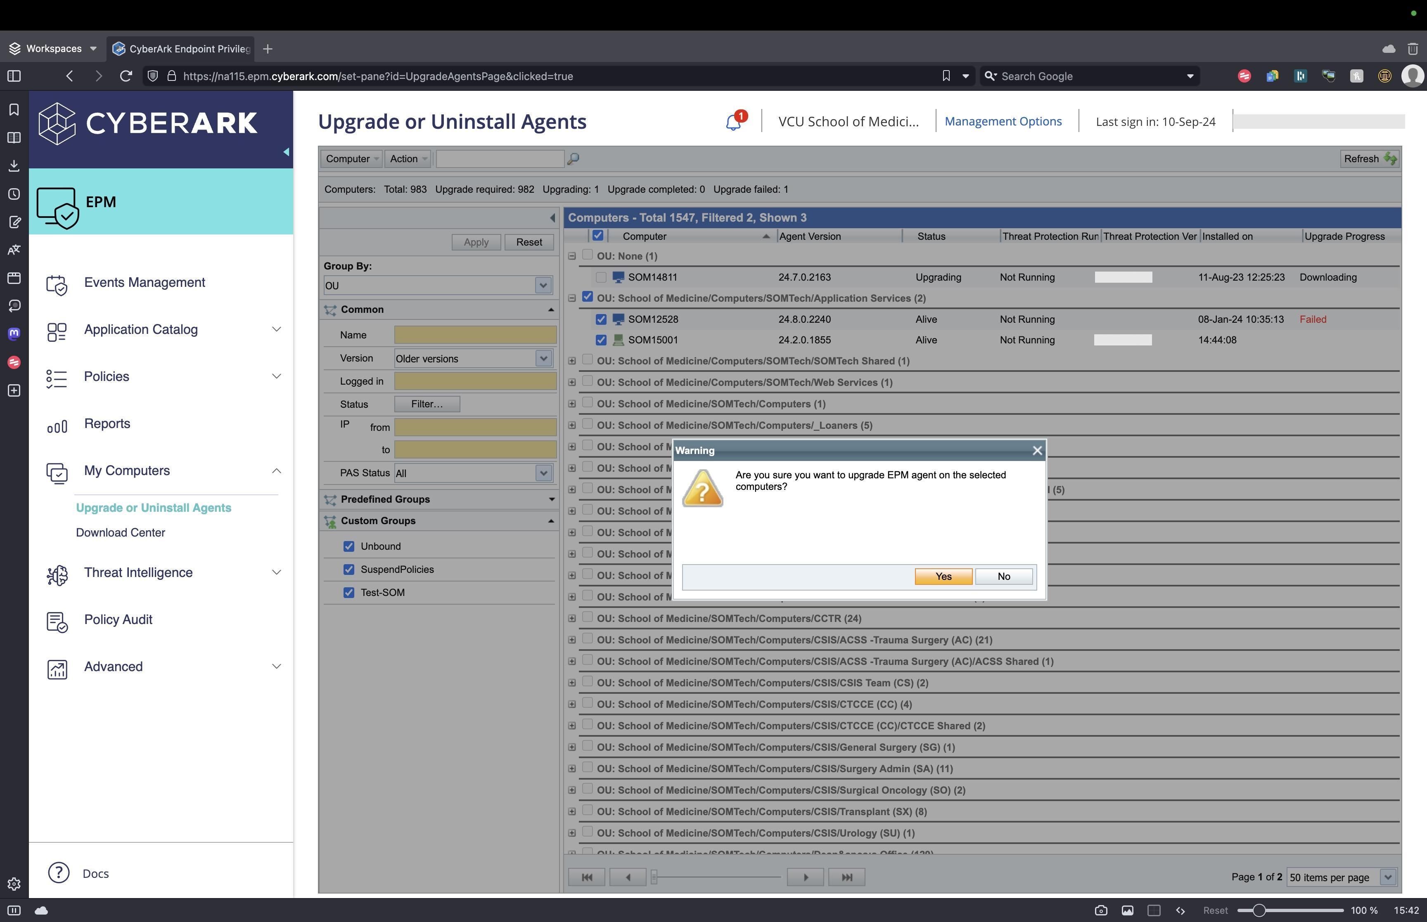Go to last page of computer list
Image resolution: width=1427 pixels, height=922 pixels.
click(846, 877)
